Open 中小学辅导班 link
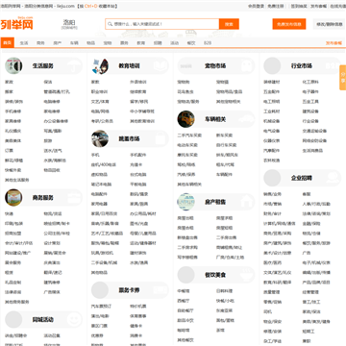 142,111
